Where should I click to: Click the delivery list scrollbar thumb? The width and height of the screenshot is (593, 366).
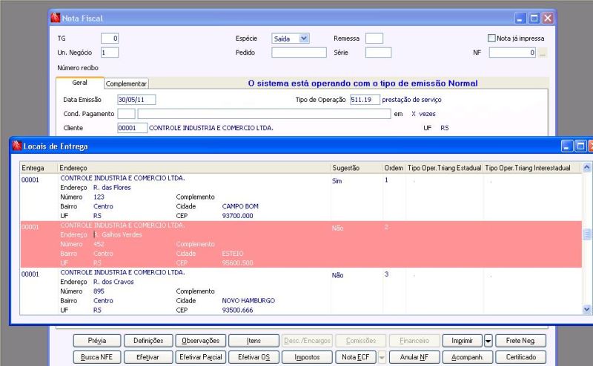click(586, 234)
